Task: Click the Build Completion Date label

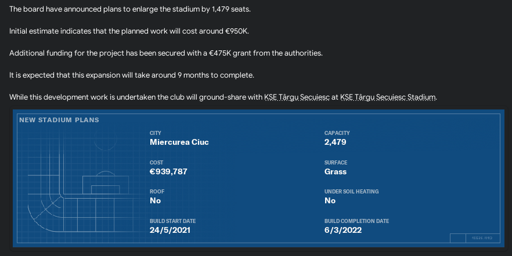Action: click(x=356, y=221)
